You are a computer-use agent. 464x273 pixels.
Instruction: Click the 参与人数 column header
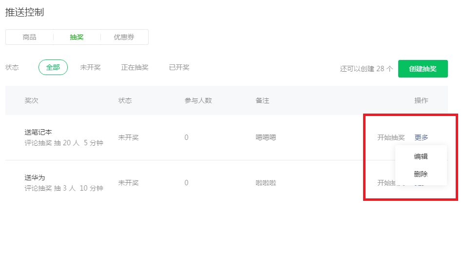pyautogui.click(x=198, y=100)
